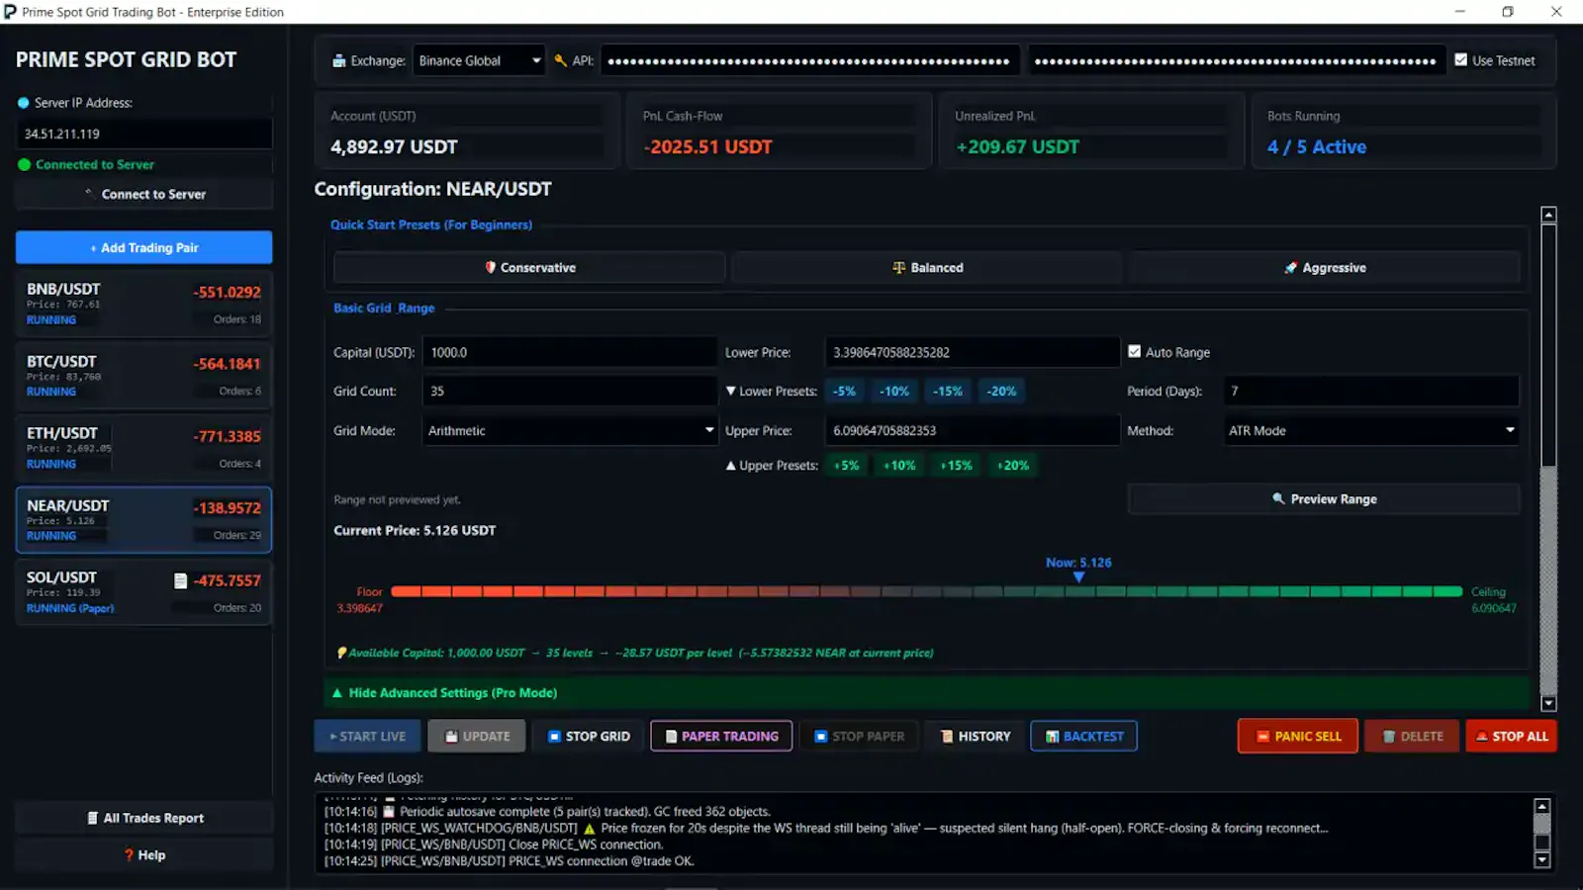
Task: Choose the Conservative preset
Action: 529,267
